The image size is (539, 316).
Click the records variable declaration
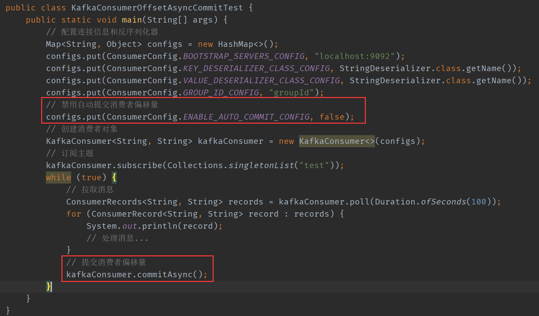(245, 202)
